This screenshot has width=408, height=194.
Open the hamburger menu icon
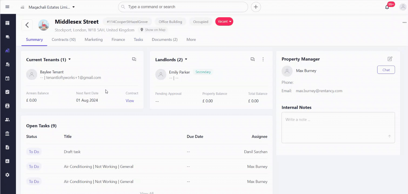[x=7, y=7]
